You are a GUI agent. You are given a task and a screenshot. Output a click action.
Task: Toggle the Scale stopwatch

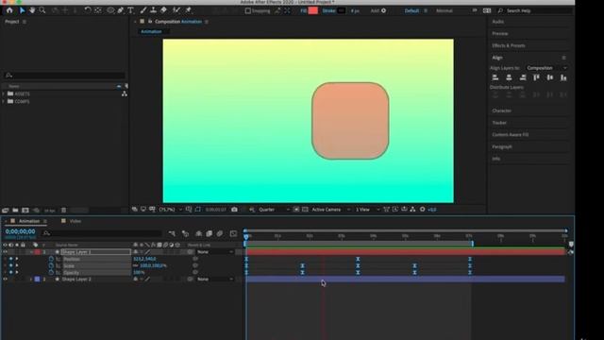[x=51, y=265]
